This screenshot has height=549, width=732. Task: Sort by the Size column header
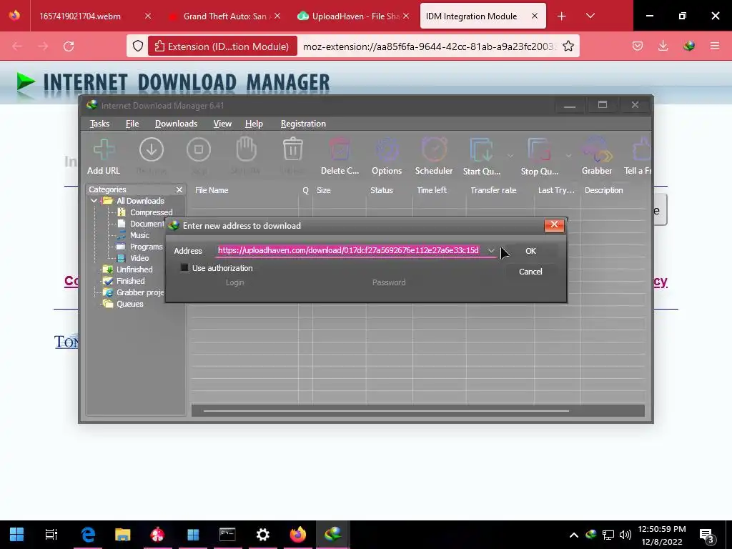339,190
